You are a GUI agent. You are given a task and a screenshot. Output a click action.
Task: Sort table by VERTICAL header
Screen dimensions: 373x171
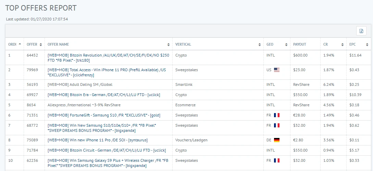tap(218, 44)
